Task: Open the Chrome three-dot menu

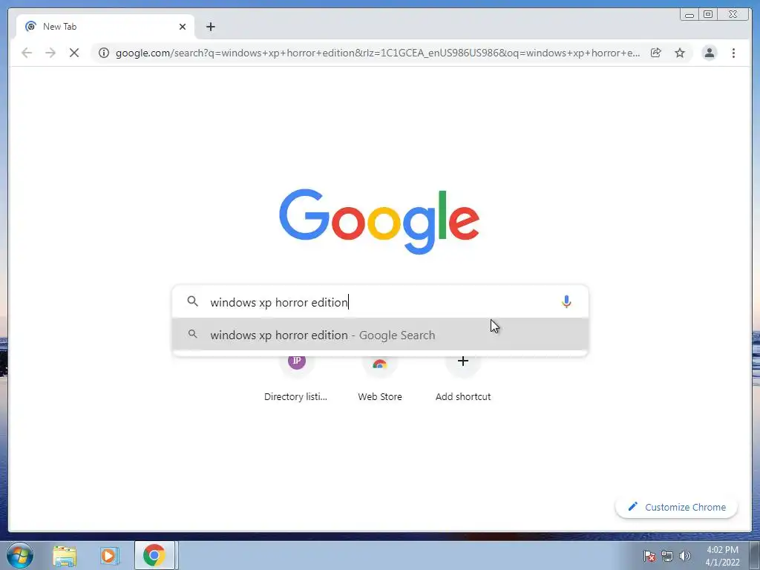Action: pyautogui.click(x=733, y=53)
